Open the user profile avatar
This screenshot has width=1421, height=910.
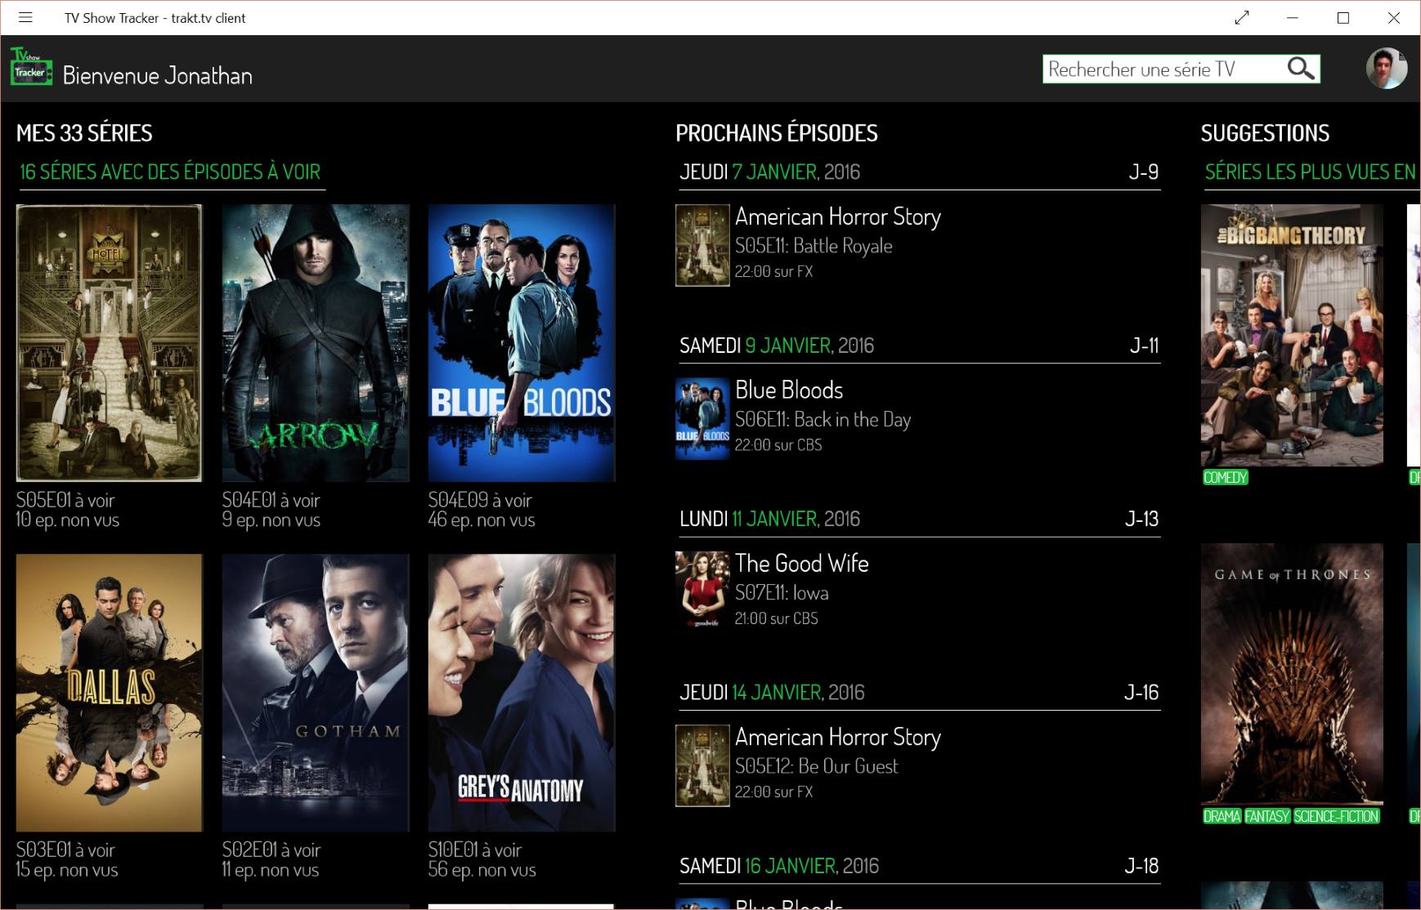(1387, 68)
